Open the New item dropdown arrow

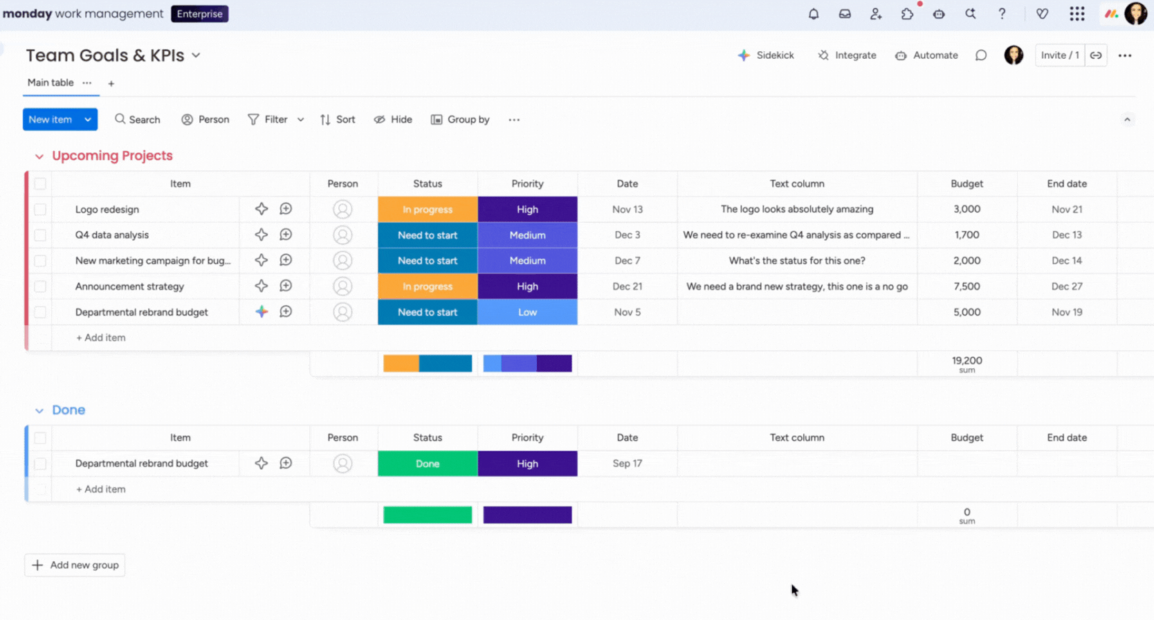click(88, 120)
